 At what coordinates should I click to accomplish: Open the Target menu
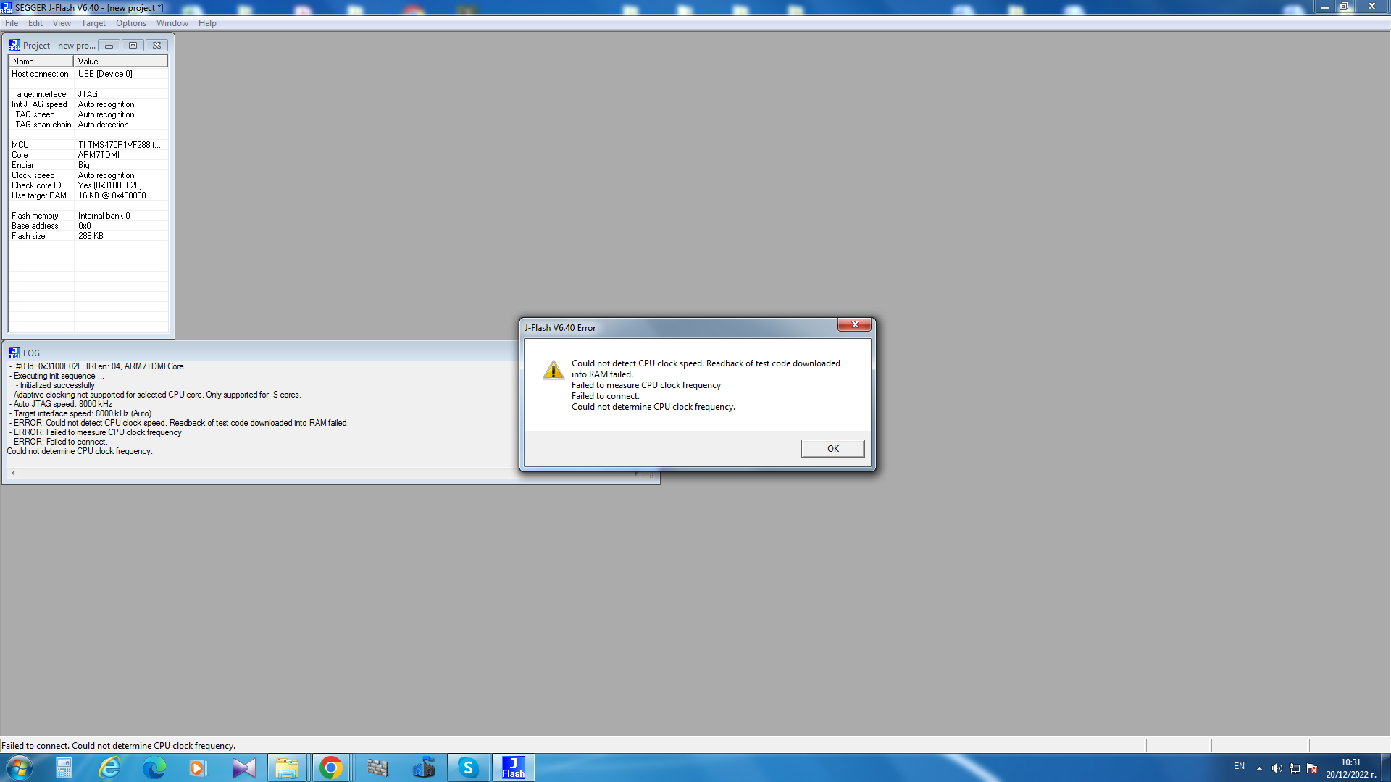tap(93, 23)
